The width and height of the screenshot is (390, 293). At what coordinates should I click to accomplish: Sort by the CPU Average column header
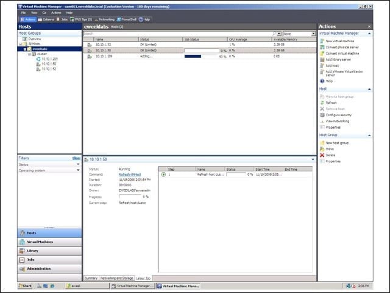click(249, 39)
